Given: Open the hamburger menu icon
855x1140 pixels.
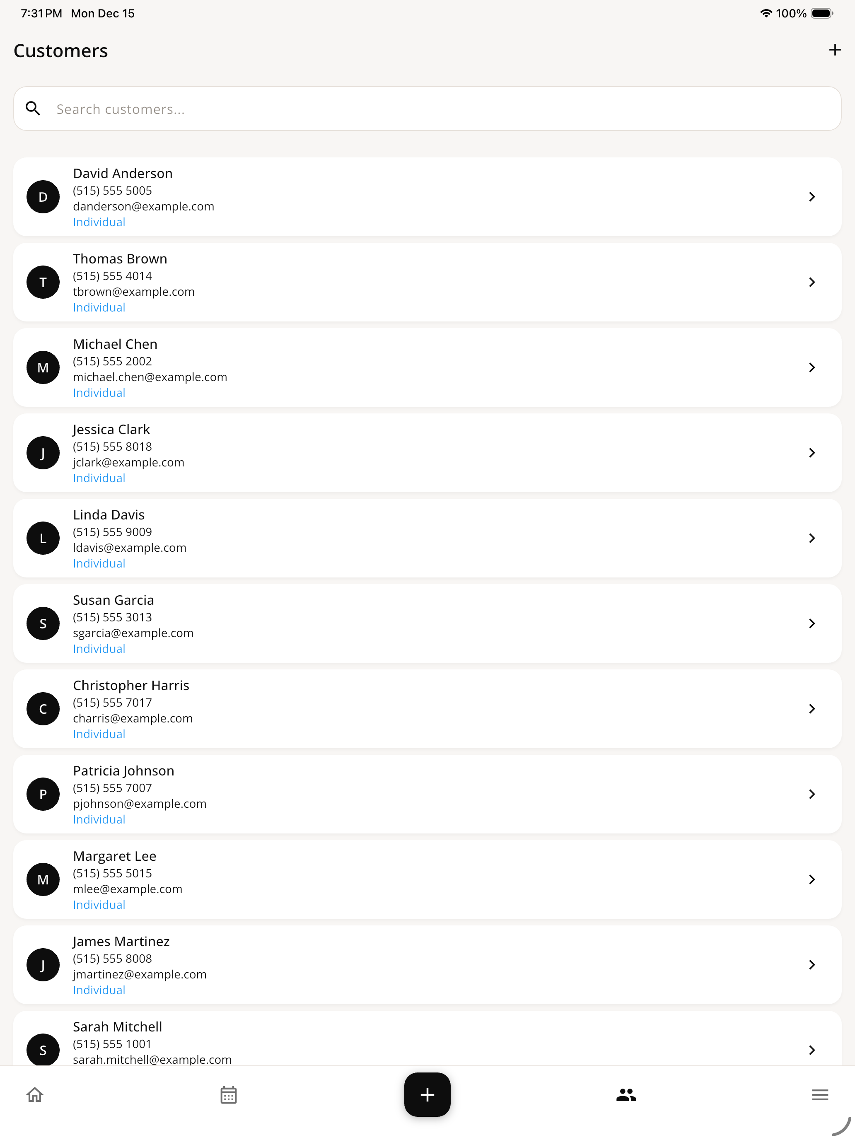Looking at the screenshot, I should coord(820,1095).
